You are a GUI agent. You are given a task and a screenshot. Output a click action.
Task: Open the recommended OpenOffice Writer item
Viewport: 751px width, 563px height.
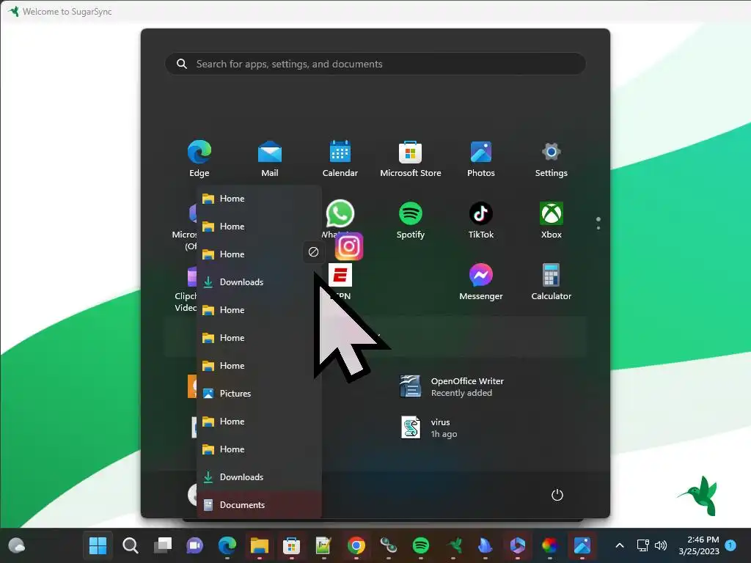tap(452, 386)
